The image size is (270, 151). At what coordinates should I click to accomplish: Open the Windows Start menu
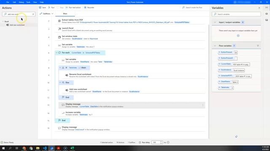tap(3, 148)
